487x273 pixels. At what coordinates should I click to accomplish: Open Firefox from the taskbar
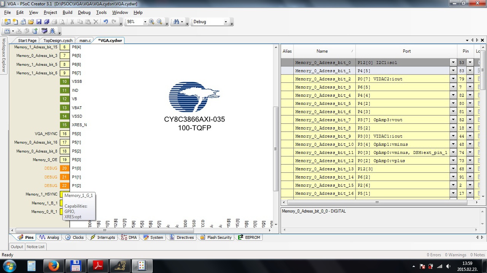(54, 266)
